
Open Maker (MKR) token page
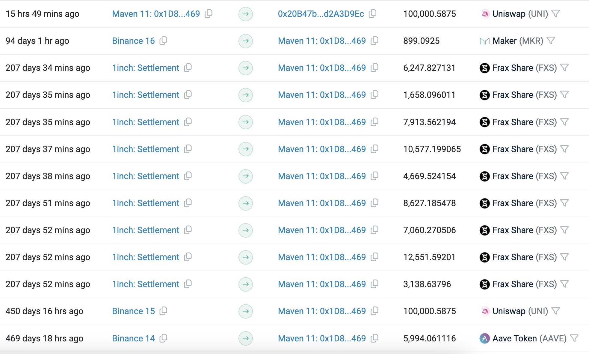coord(518,41)
